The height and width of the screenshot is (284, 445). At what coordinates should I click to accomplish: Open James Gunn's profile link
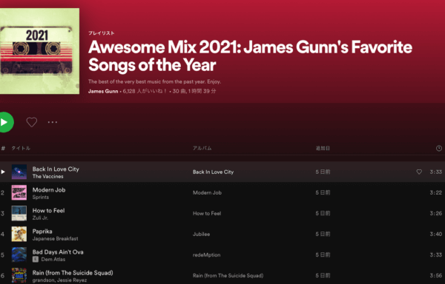[x=103, y=91]
